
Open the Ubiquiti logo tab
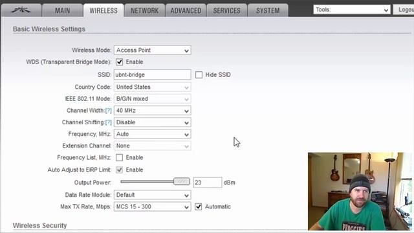pyautogui.click(x=21, y=10)
